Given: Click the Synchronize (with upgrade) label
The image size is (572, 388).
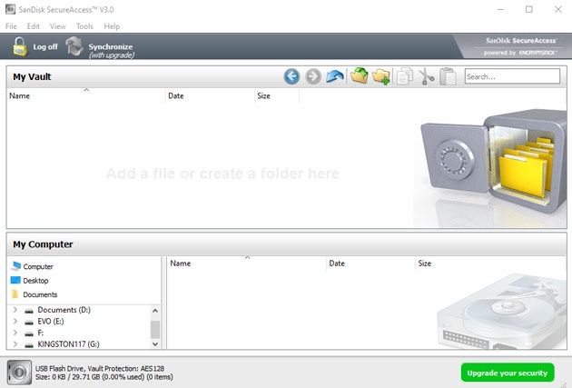Looking at the screenshot, I should tap(111, 51).
